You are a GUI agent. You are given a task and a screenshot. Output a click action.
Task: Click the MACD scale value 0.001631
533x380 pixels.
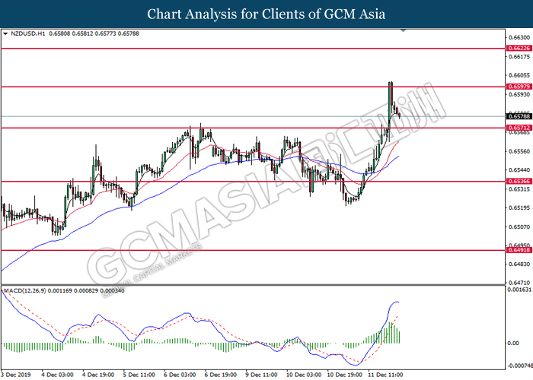[x=519, y=290]
